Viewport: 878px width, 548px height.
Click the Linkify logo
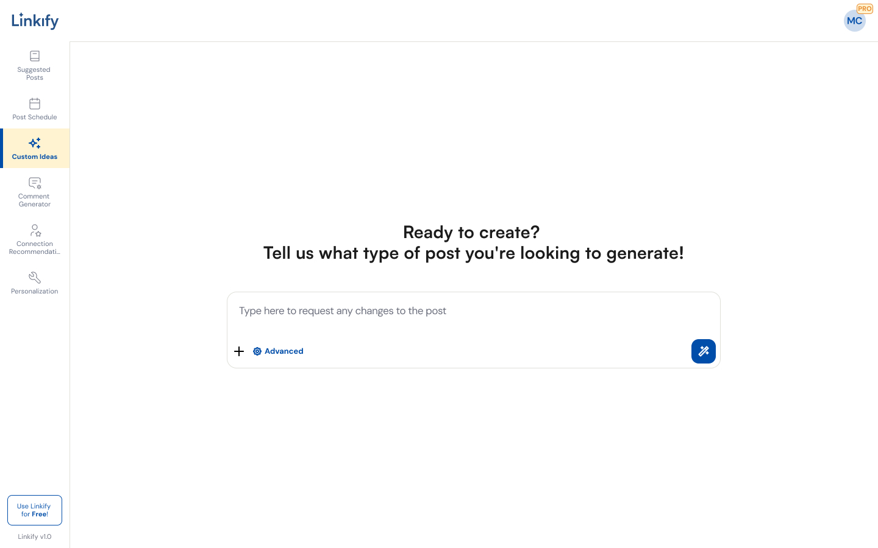[35, 21]
